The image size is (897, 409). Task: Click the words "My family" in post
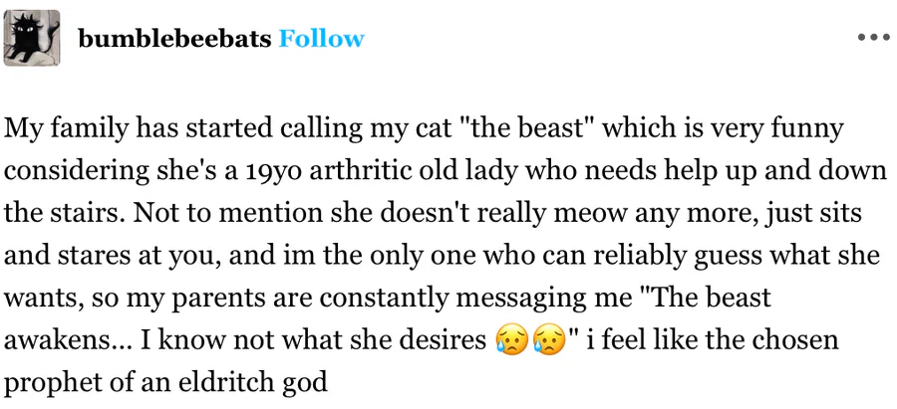tap(64, 129)
